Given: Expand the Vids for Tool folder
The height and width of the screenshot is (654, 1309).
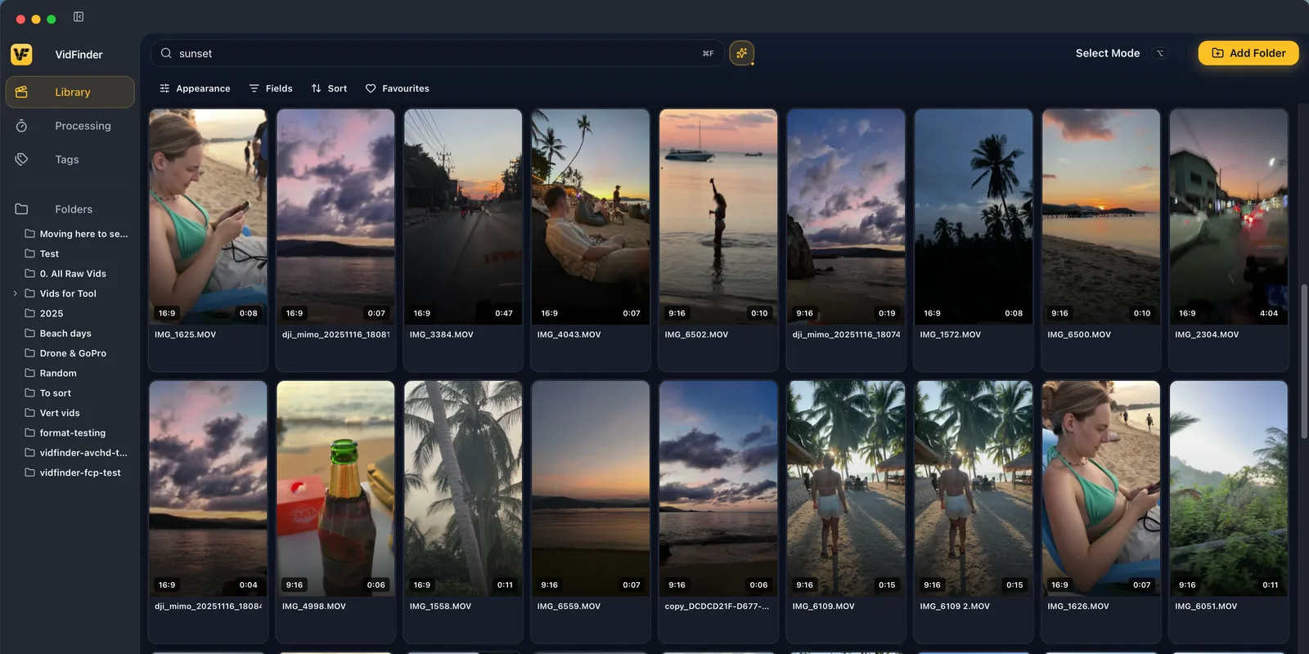Looking at the screenshot, I should [15, 293].
